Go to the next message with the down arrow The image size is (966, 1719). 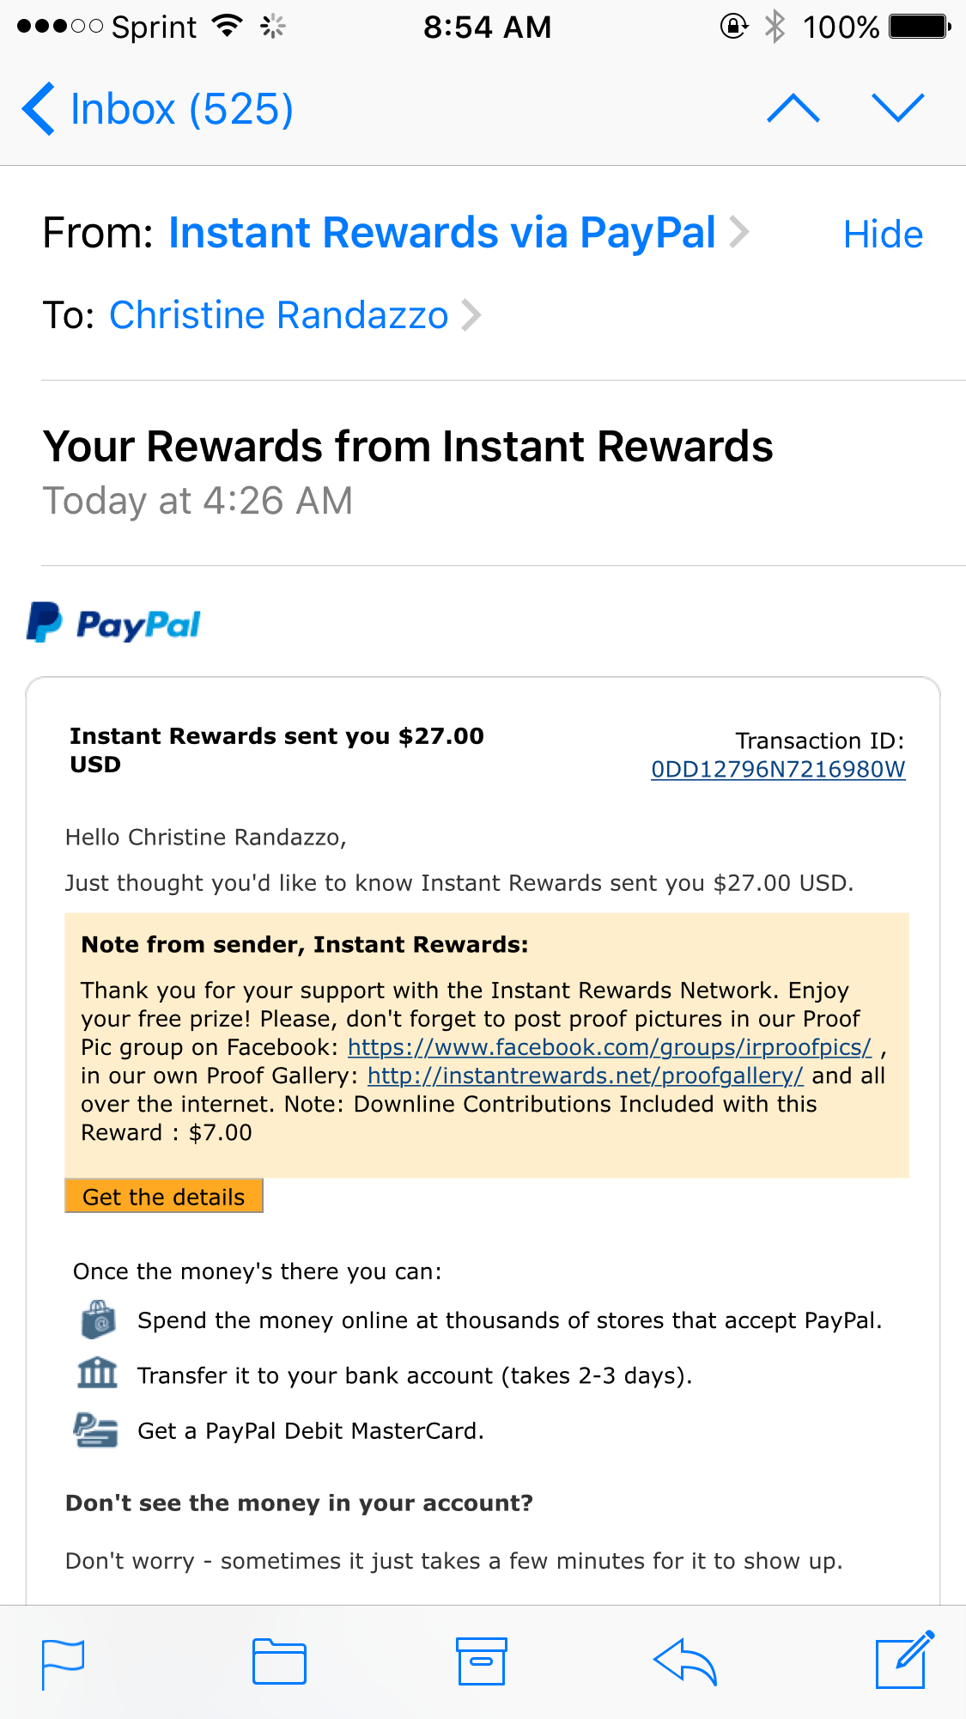(898, 108)
